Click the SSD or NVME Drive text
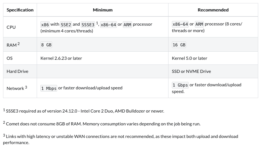This screenshot has height=148, width=261. tap(191, 71)
